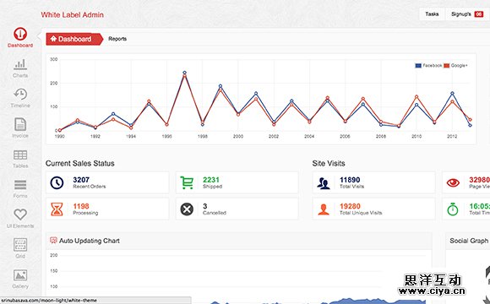This screenshot has height=304, width=490.
Task: Open the Grid sidebar icon
Action: pos(20,245)
